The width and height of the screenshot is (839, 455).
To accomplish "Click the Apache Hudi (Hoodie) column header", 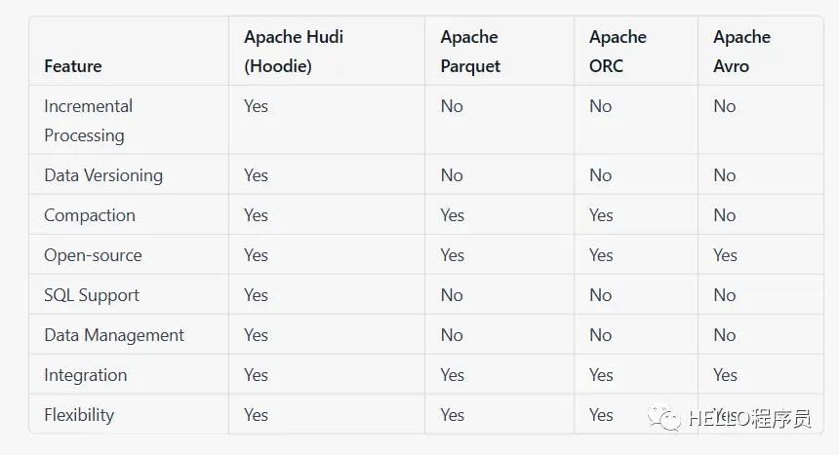I will (294, 52).
